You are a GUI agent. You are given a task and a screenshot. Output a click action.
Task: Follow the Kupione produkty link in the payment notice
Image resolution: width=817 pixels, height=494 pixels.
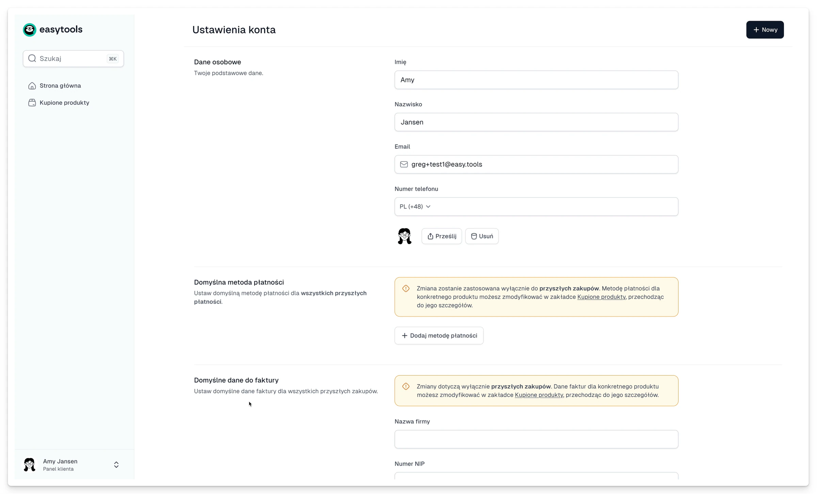click(601, 297)
